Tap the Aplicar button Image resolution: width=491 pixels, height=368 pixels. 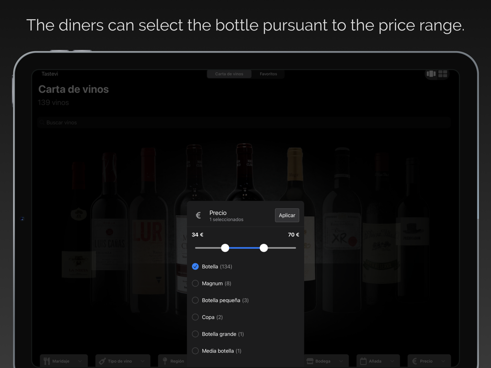click(287, 215)
